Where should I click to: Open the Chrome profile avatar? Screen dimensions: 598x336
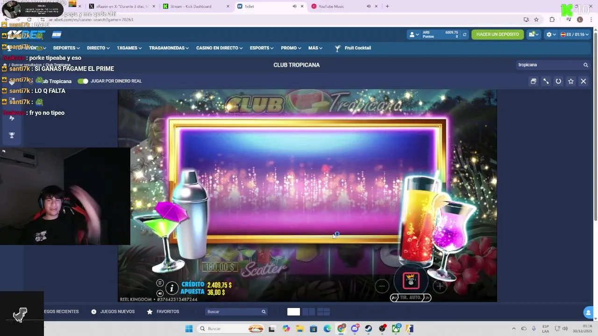coord(580,20)
